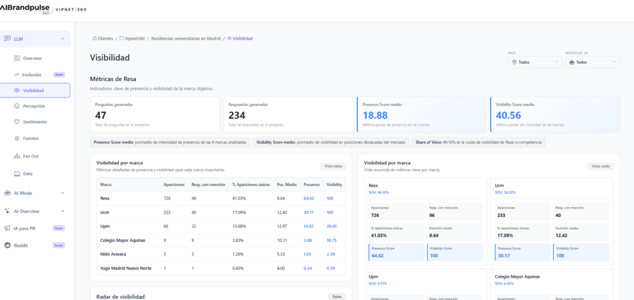Click the Resa row in the table
Screen dimensions: 634x300
(221, 198)
